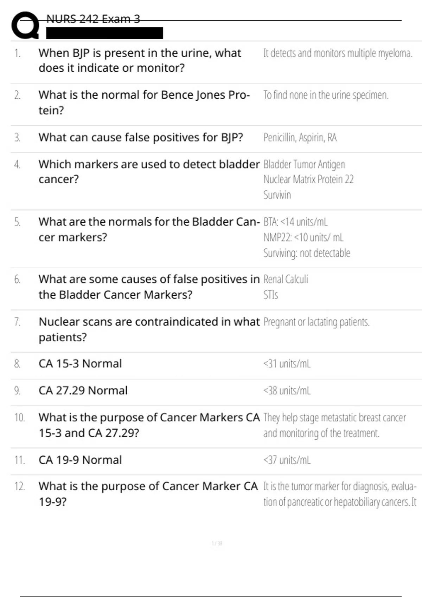Screen dimensions: 422x597
Task: Click the 'Penicillin, Aspirin, RA' answer
Action: 300,137
